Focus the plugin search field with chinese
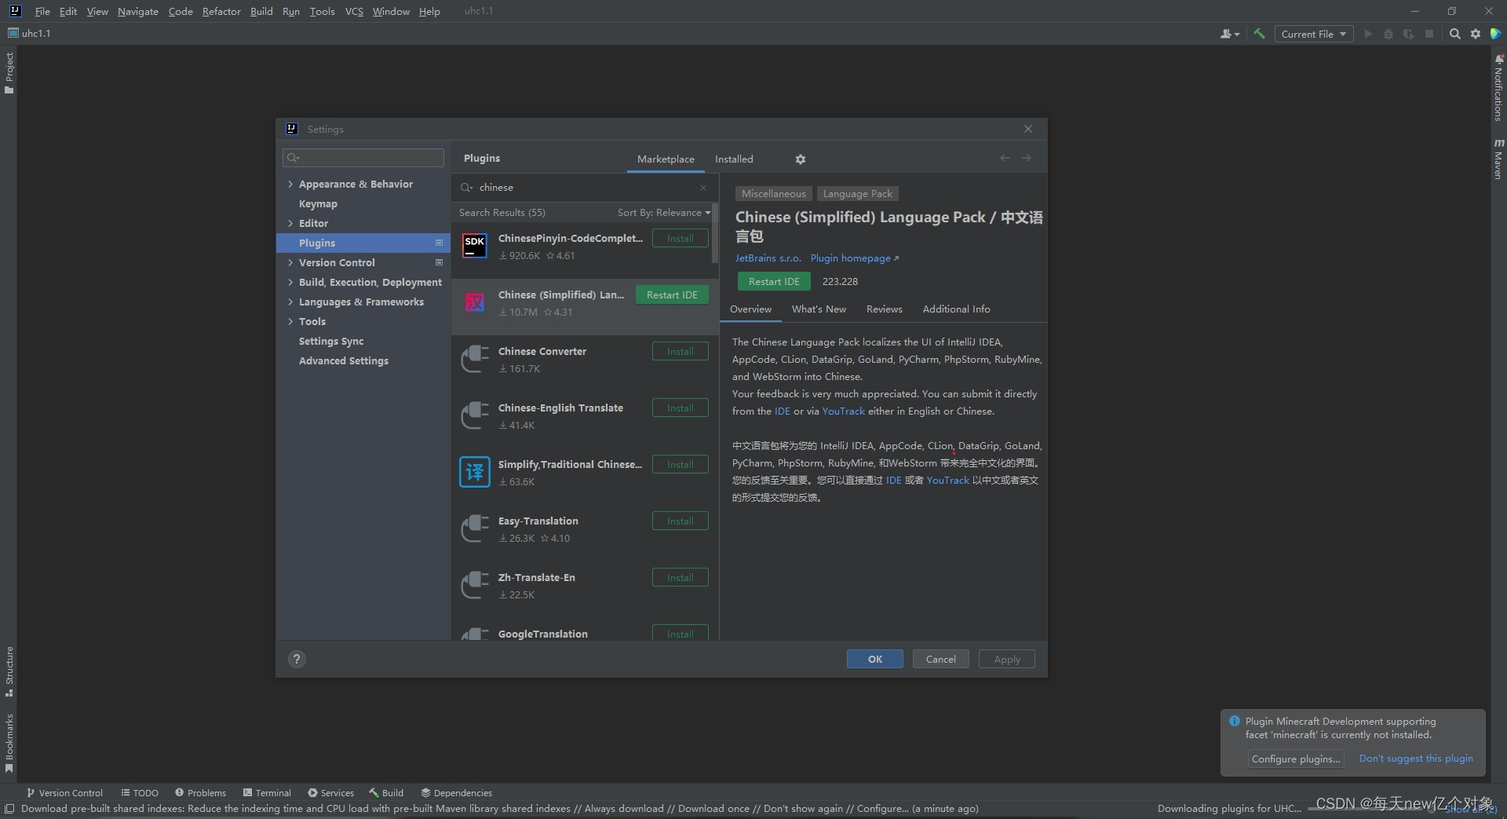 coord(586,188)
